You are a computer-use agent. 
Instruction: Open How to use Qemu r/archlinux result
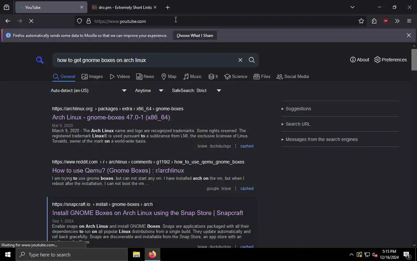tap(118, 170)
